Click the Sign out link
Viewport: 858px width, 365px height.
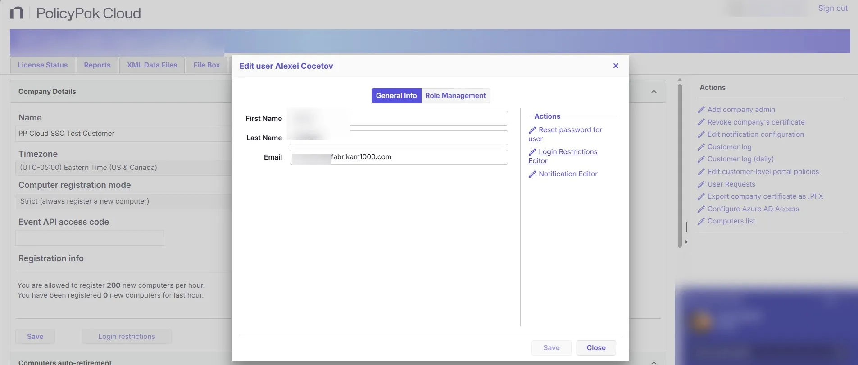(x=833, y=8)
